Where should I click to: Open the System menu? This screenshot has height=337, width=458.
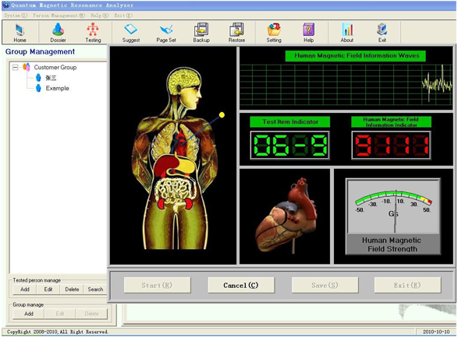[16, 16]
